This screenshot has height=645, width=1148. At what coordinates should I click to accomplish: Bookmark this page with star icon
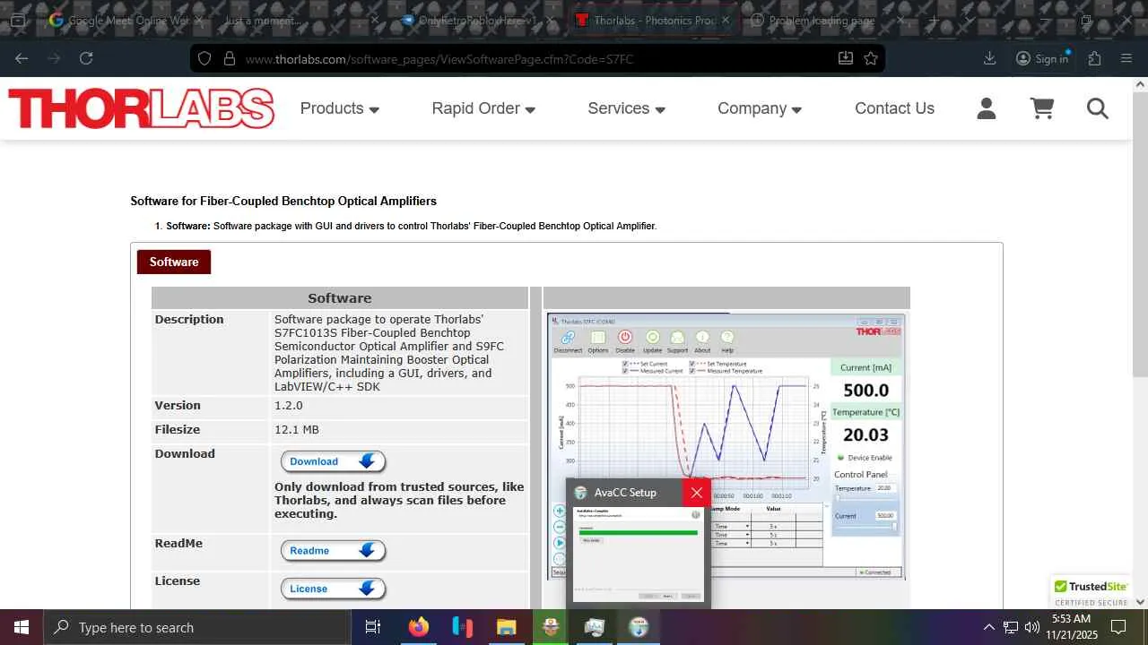coord(870,58)
